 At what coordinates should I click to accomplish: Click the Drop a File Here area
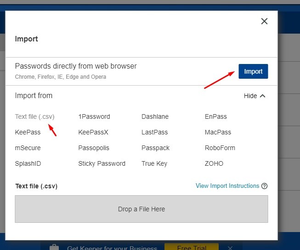pyautogui.click(x=142, y=209)
